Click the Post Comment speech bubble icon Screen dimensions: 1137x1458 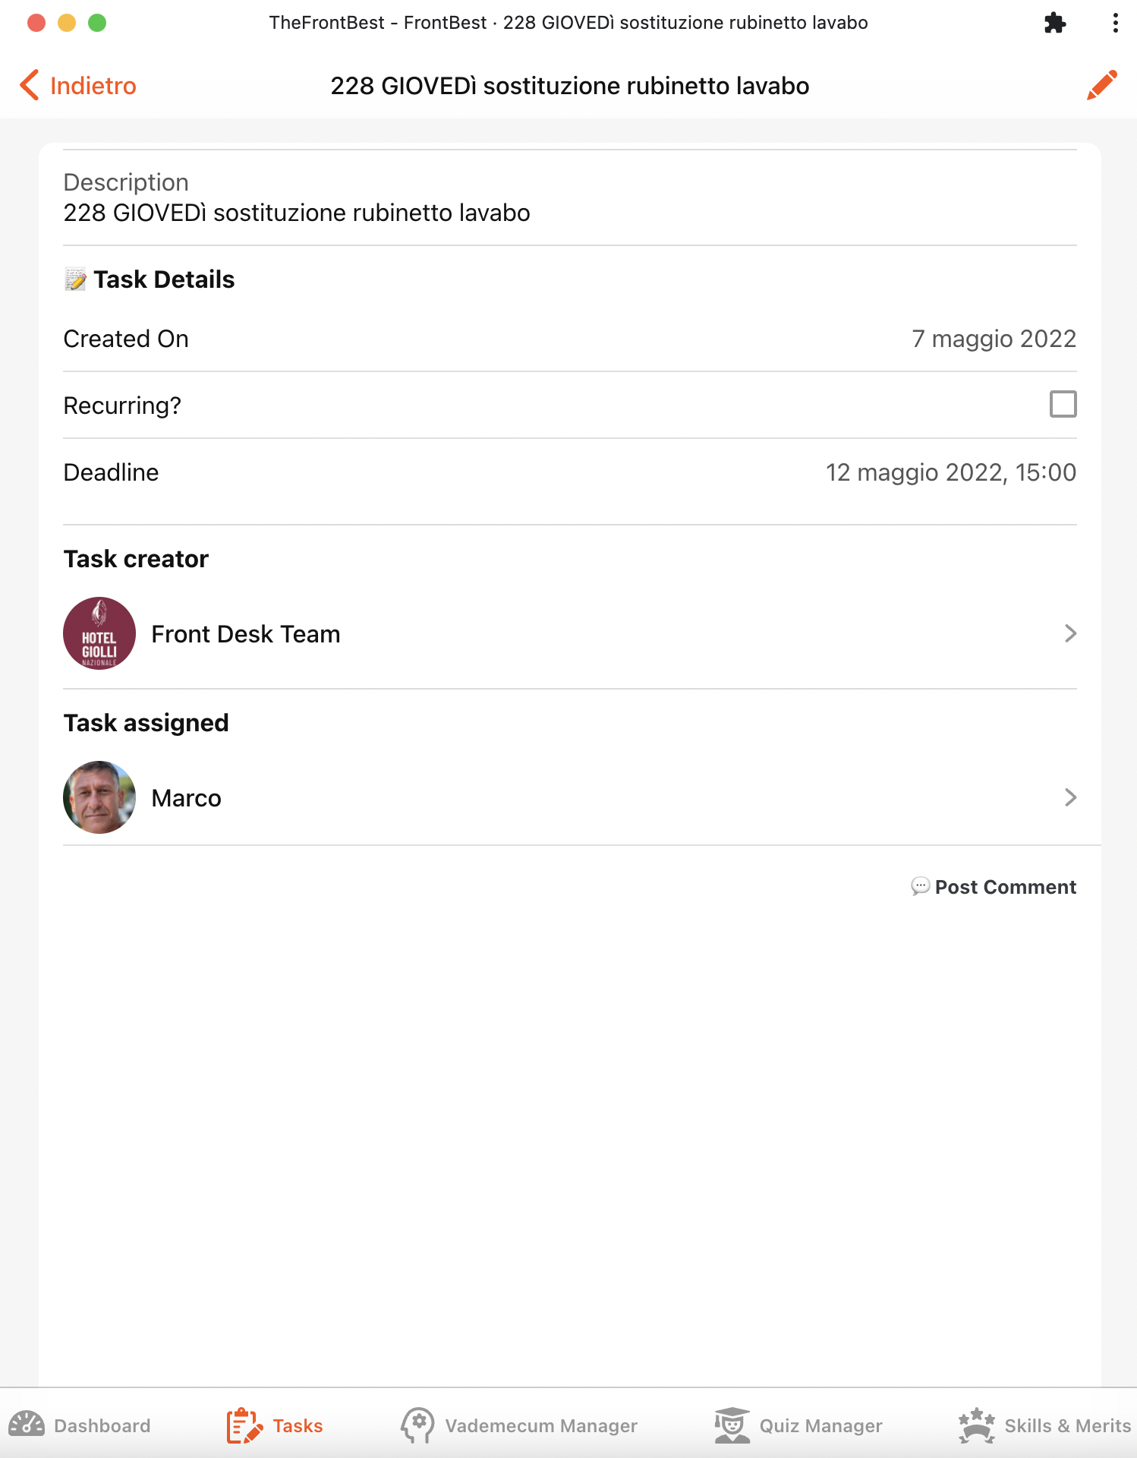tap(920, 886)
